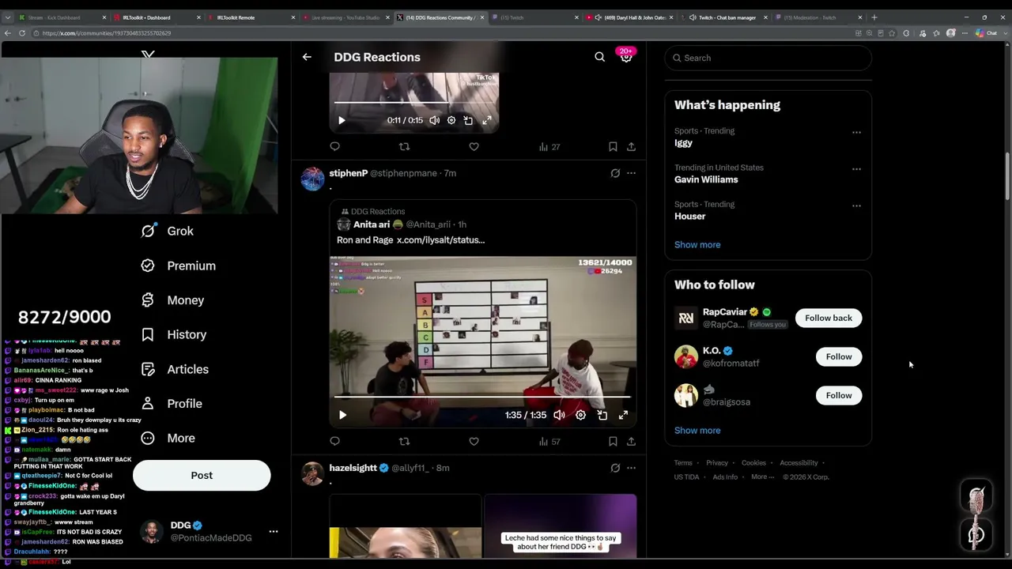Open Articles from the sidebar
Image resolution: width=1012 pixels, height=569 pixels.
(x=176, y=369)
